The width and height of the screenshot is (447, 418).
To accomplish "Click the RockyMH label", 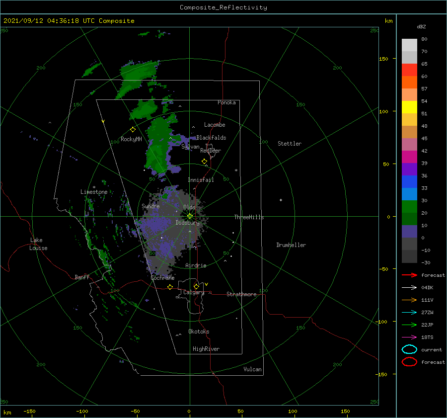I will point(131,139).
